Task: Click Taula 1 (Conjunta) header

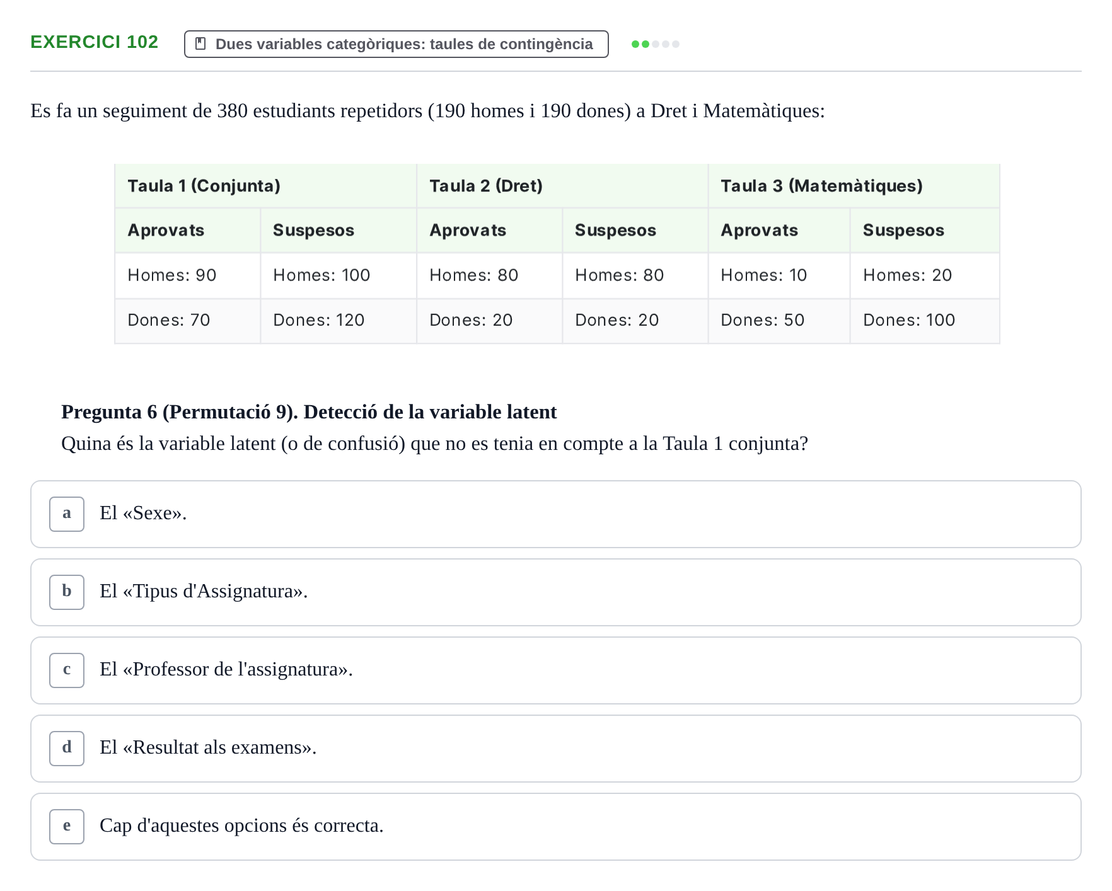Action: (x=265, y=186)
